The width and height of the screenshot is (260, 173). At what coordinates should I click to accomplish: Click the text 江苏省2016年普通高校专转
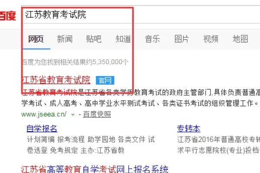tap(218, 139)
